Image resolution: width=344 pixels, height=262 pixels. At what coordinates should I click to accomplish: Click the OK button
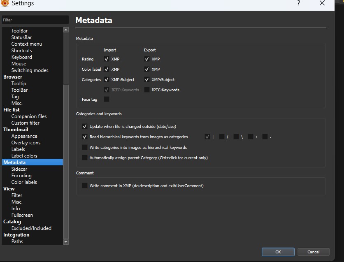coord(278,252)
